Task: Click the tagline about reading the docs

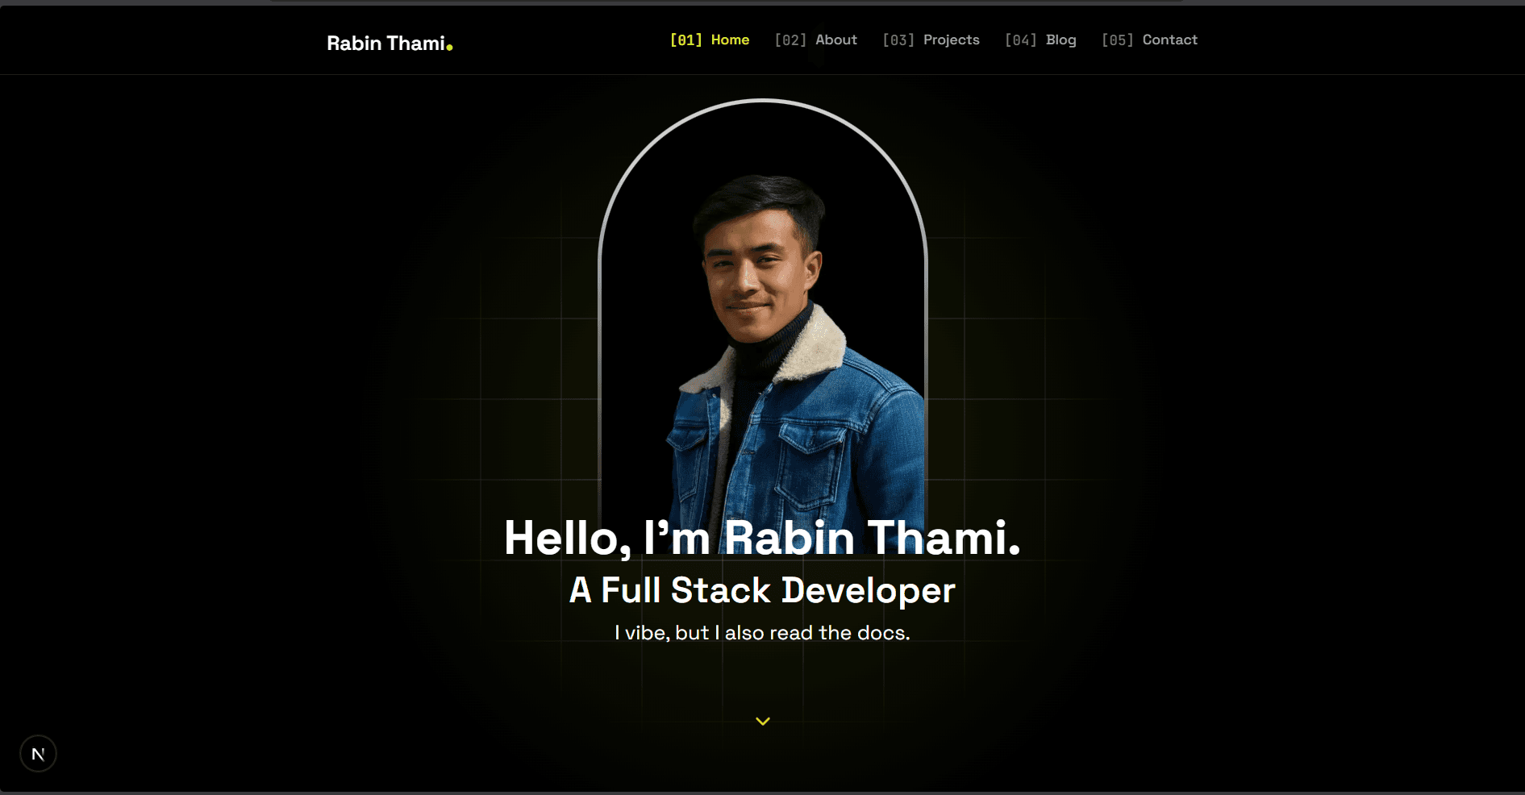Action: coord(761,633)
